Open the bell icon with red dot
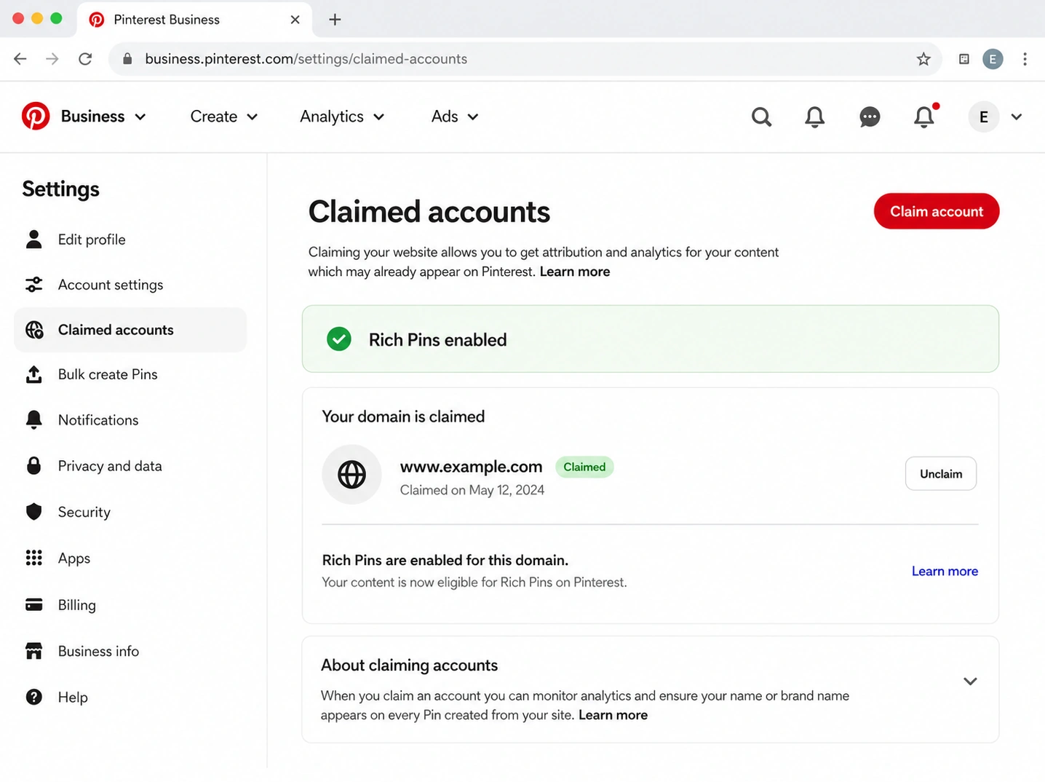1045x782 pixels. (925, 116)
